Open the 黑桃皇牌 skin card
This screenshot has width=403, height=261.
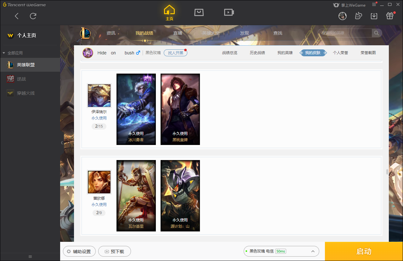pos(180,109)
